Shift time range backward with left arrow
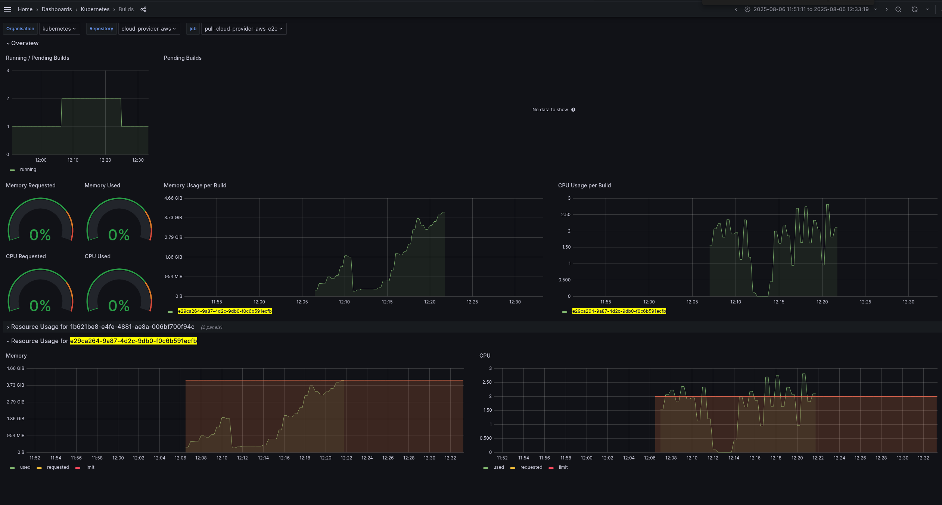Viewport: 942px width, 505px height. 736,9
